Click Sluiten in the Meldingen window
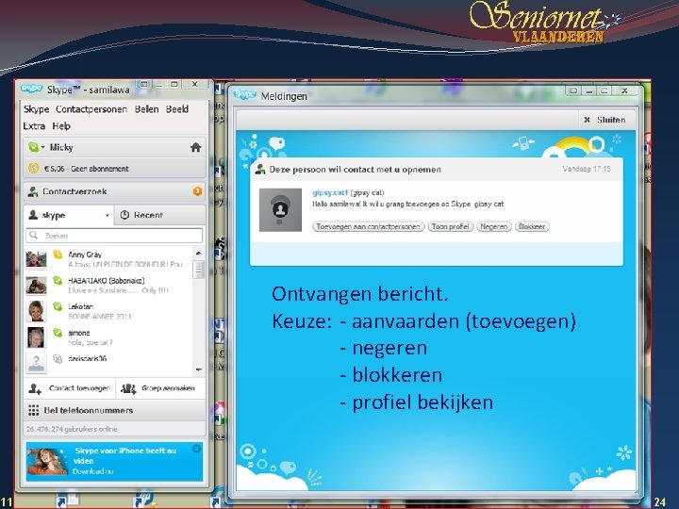Screen dimensions: 679x509 point(604,120)
